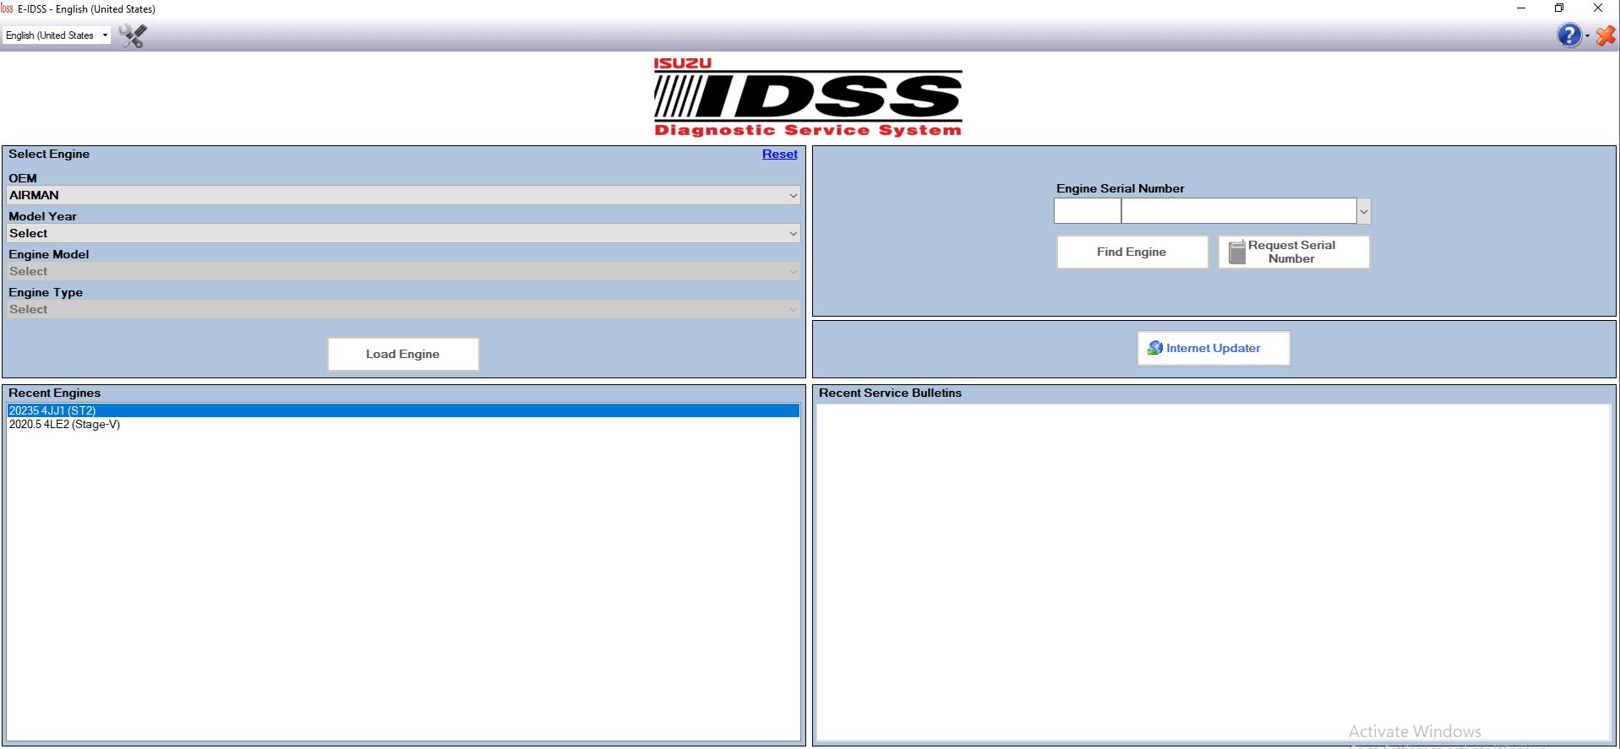
Task: Launch the Internet Updater
Action: [1213, 348]
